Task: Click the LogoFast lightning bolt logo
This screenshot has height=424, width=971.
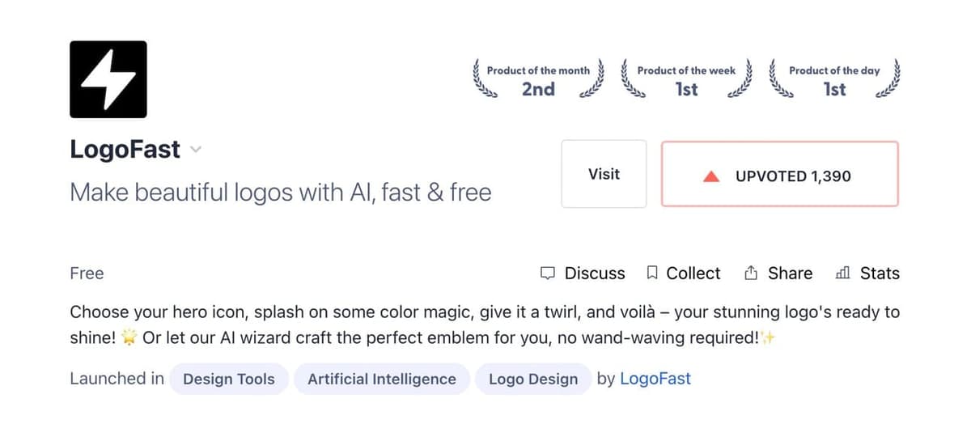Action: [x=108, y=79]
